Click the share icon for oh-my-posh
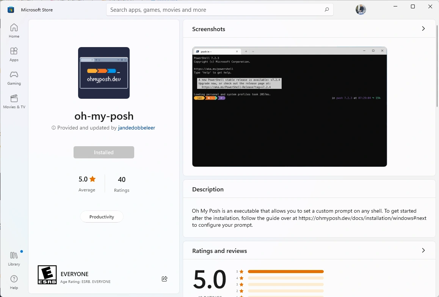The image size is (439, 297). coord(165,279)
